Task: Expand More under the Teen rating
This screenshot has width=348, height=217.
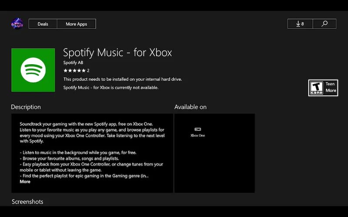Action: coord(331,91)
